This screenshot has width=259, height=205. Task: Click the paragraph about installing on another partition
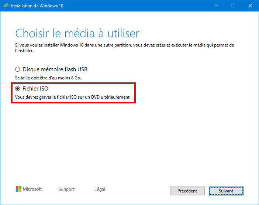(125, 48)
